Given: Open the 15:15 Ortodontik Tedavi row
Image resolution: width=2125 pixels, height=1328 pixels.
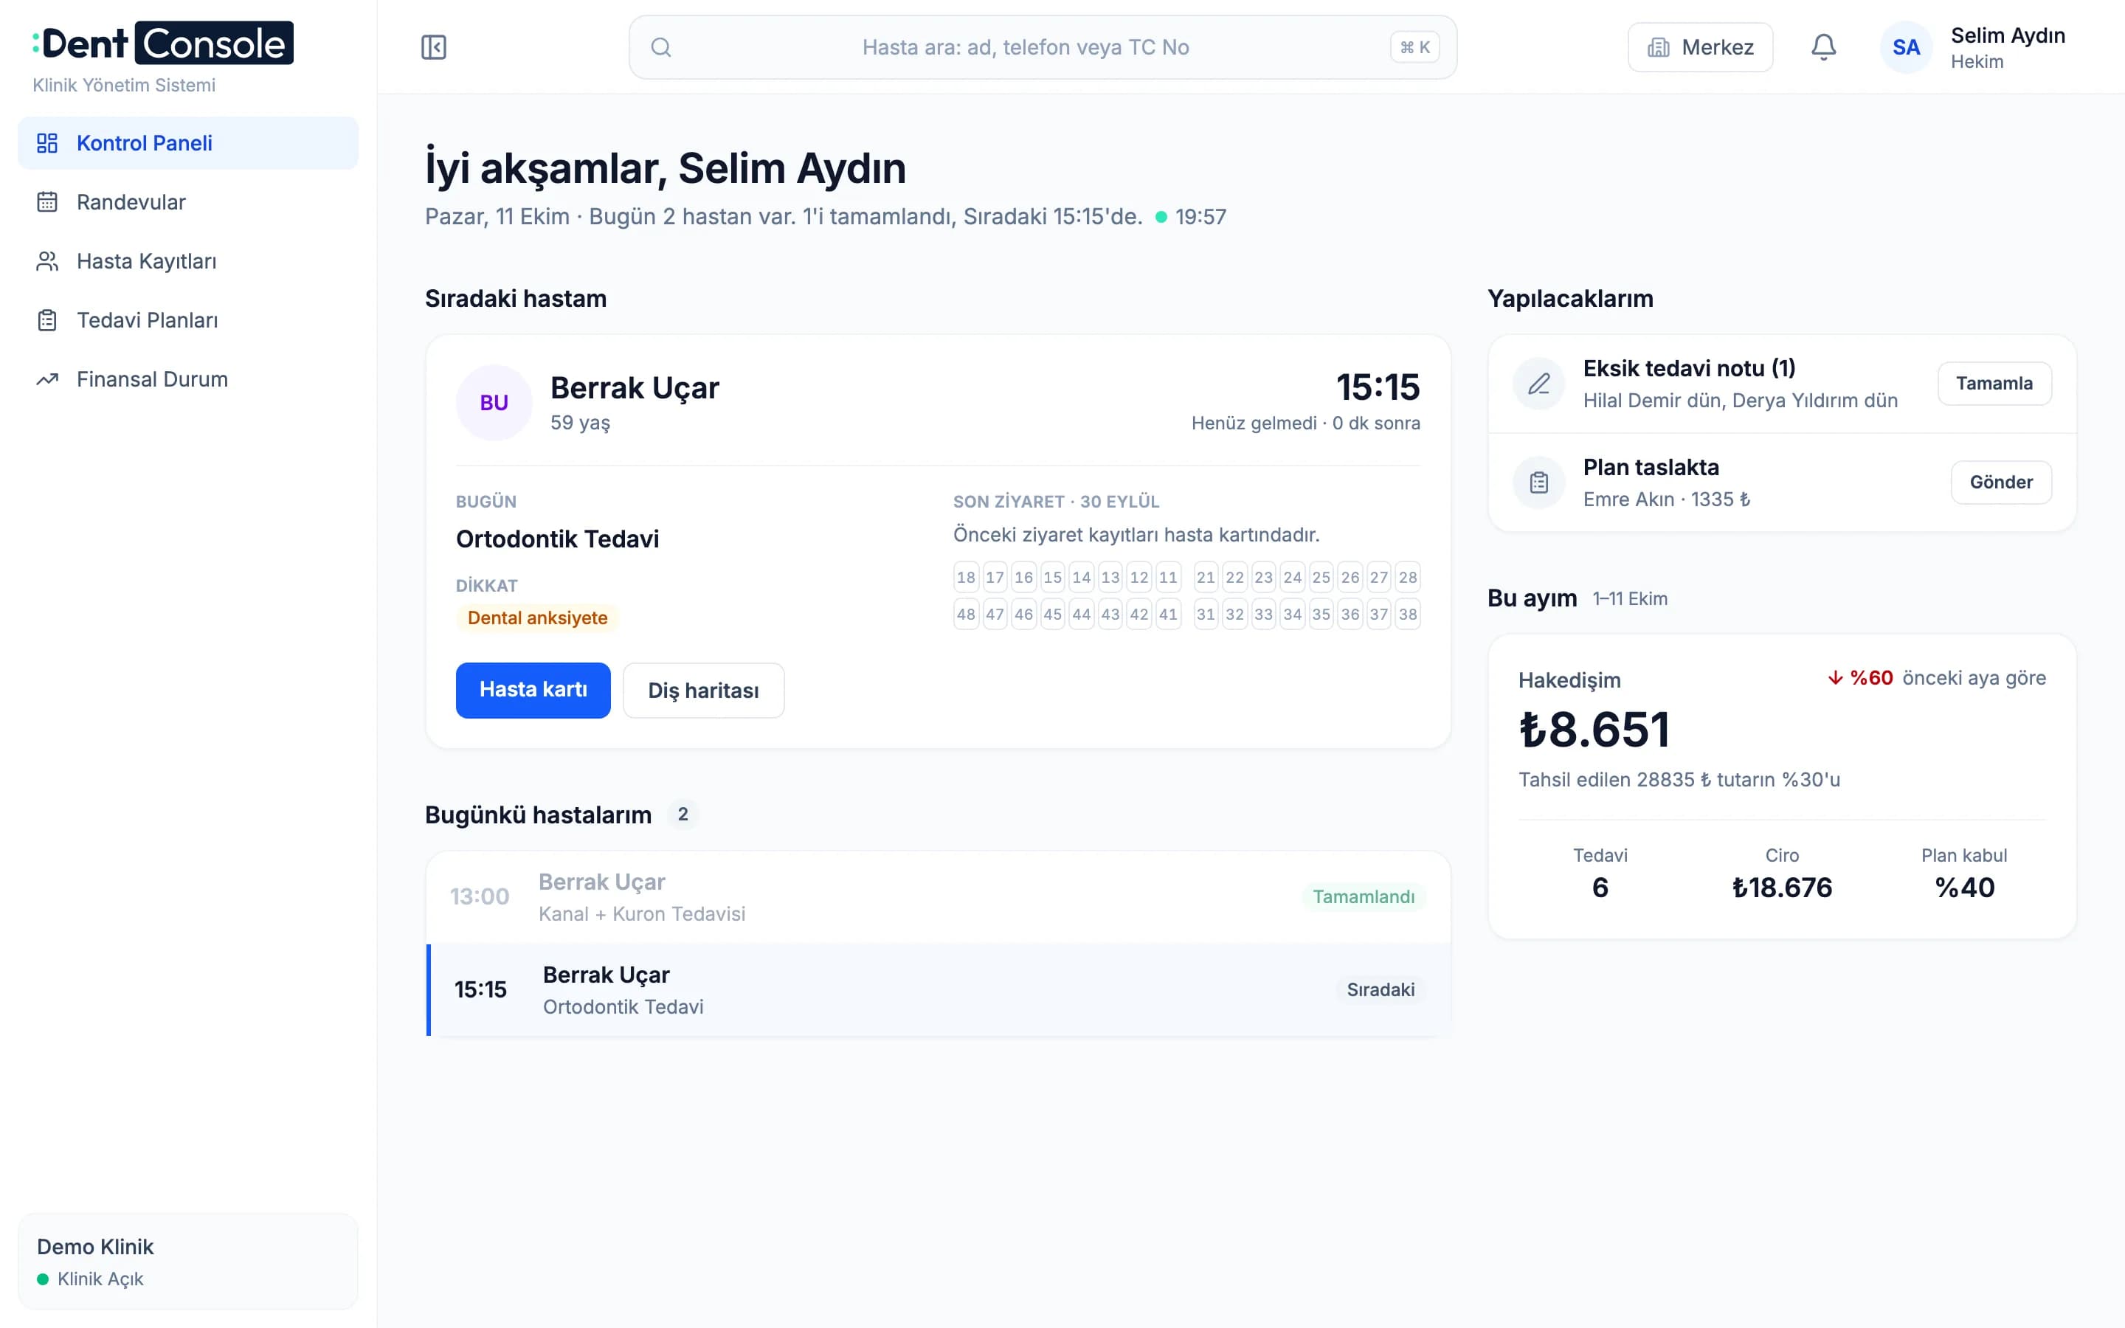Looking at the screenshot, I should [x=938, y=990].
